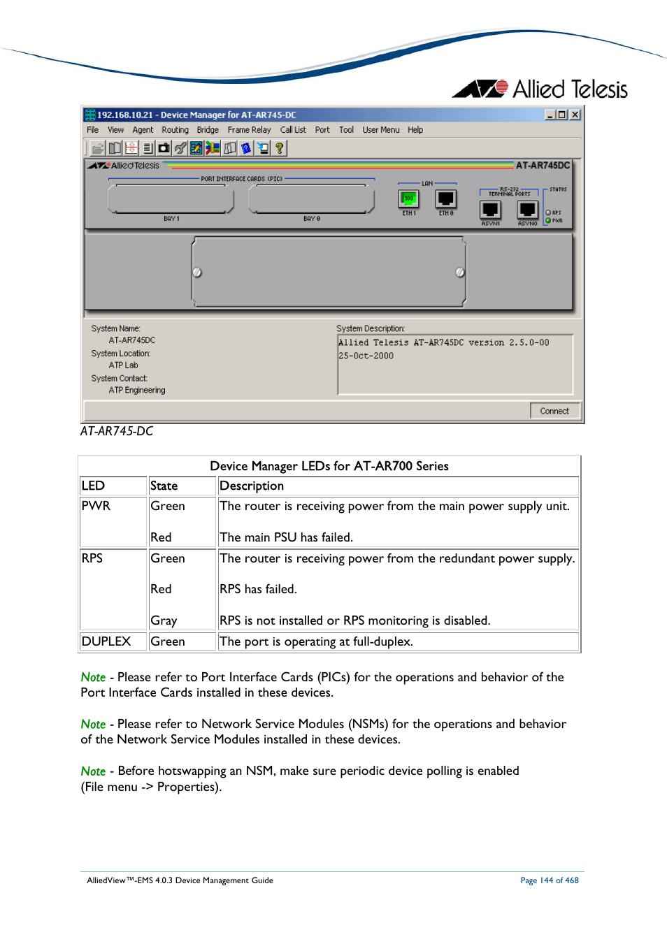
Task: Click the gray map pages toolbar icon
Action: click(x=229, y=148)
